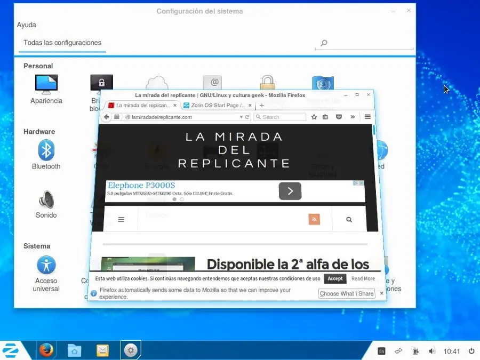Bookmark this page with star icon
Viewport: 480px width, 360px height.
point(314,117)
